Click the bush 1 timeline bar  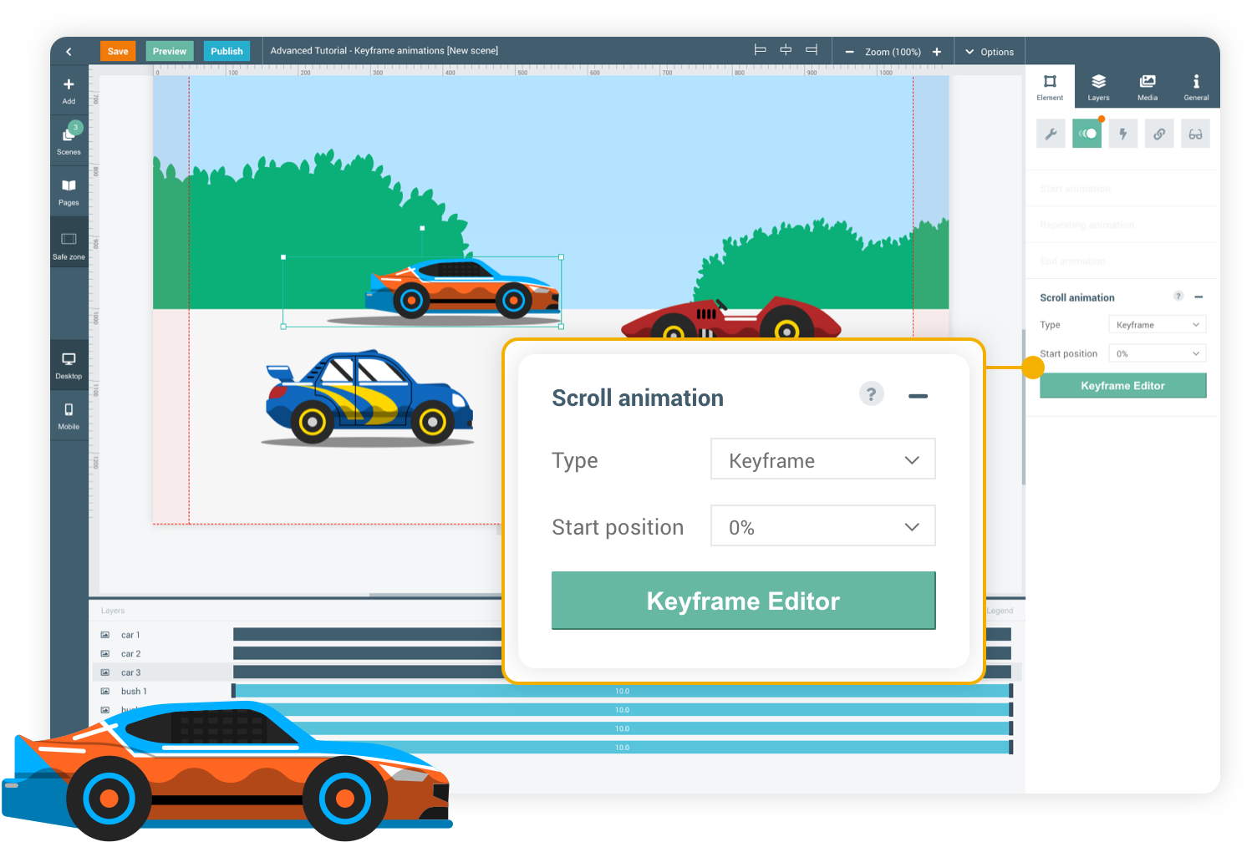pyautogui.click(x=622, y=691)
